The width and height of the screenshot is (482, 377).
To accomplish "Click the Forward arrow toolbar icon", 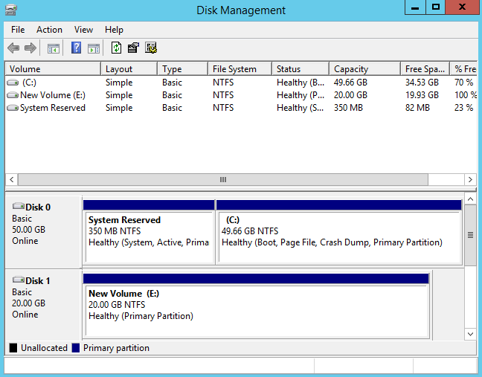I will pyautogui.click(x=30, y=48).
